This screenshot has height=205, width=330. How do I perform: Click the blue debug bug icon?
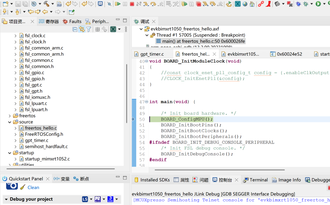299,4
